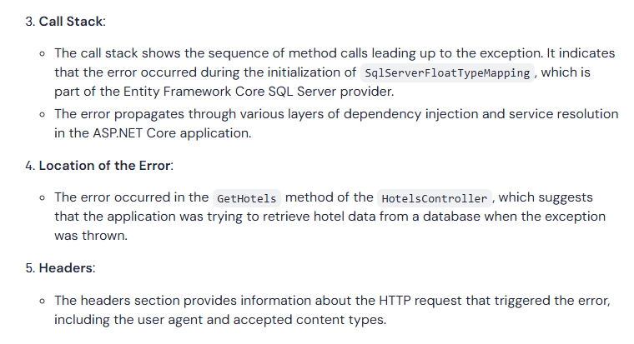The width and height of the screenshot is (634, 344).
Task: Click the list number 4 marker
Action: (x=30, y=166)
